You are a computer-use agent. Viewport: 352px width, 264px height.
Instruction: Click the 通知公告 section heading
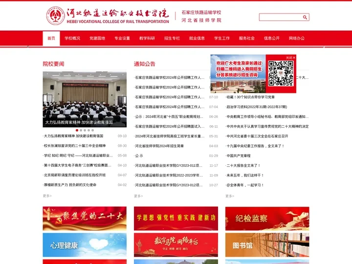145,64
